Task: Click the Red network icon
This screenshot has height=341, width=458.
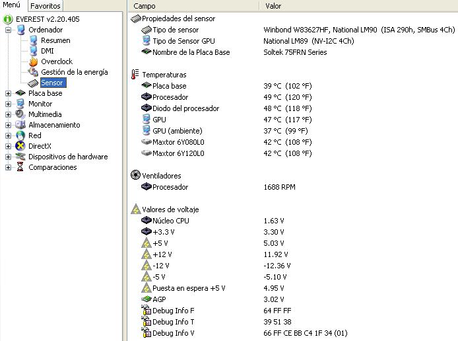Action: tap(20, 135)
